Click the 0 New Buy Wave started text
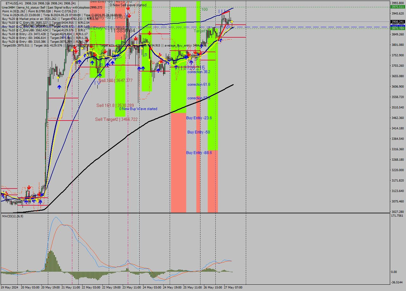 coord(138,109)
